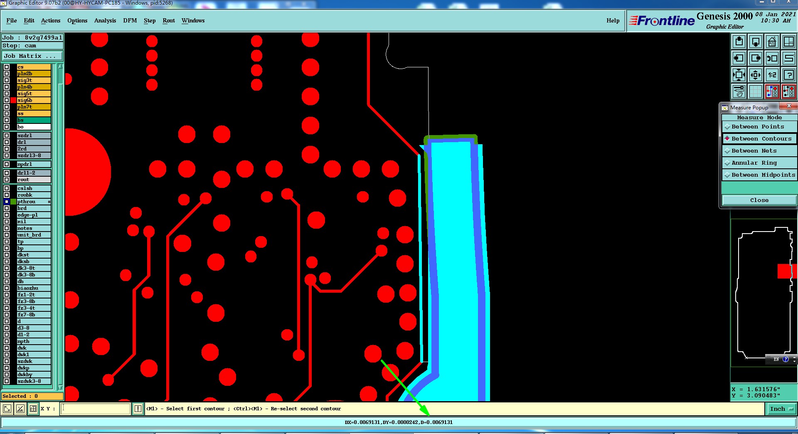Open the Inch units dropdown
Viewport: 798px width, 434px height.
pyautogui.click(x=781, y=409)
